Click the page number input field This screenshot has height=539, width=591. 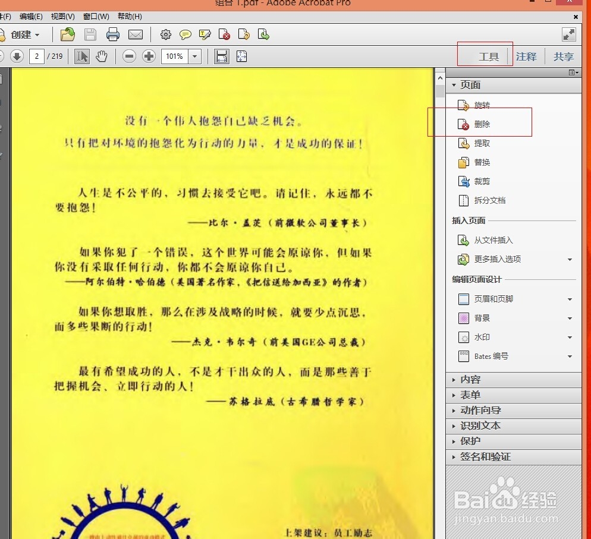point(36,56)
